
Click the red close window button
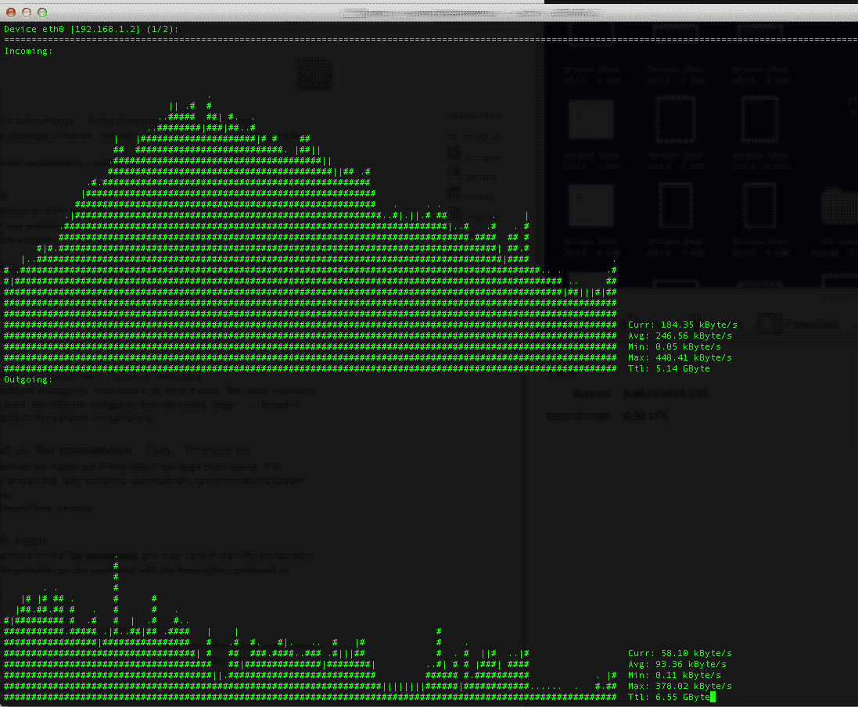11,13
